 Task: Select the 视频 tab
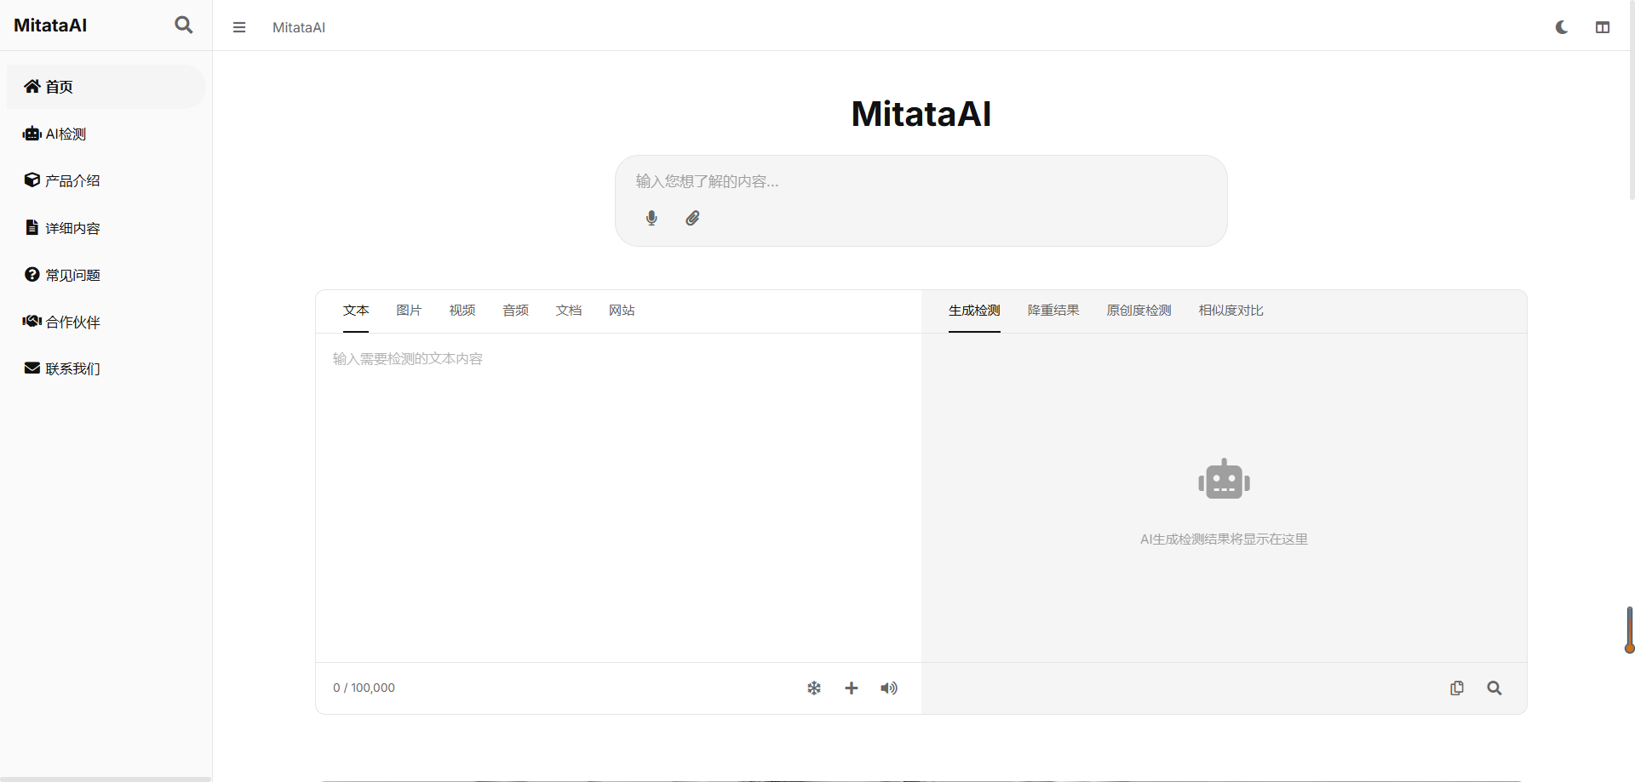tap(462, 311)
